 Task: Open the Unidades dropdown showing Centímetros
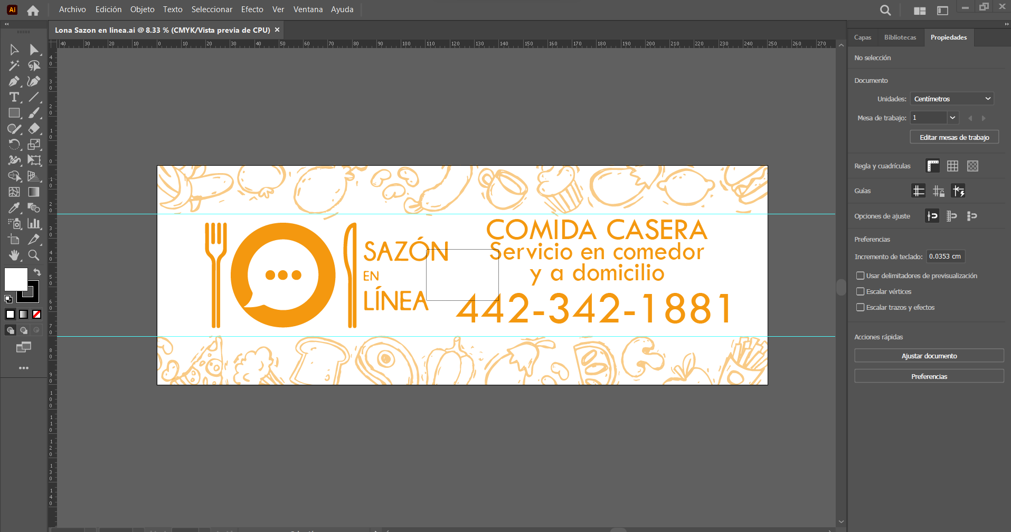952,99
